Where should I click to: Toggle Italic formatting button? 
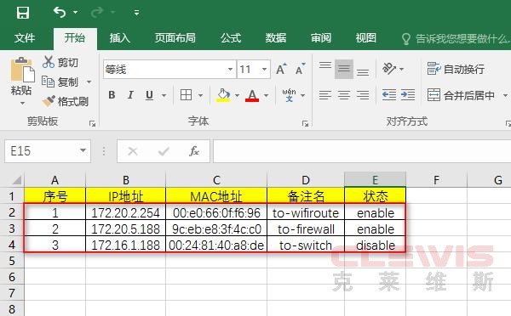coord(130,95)
